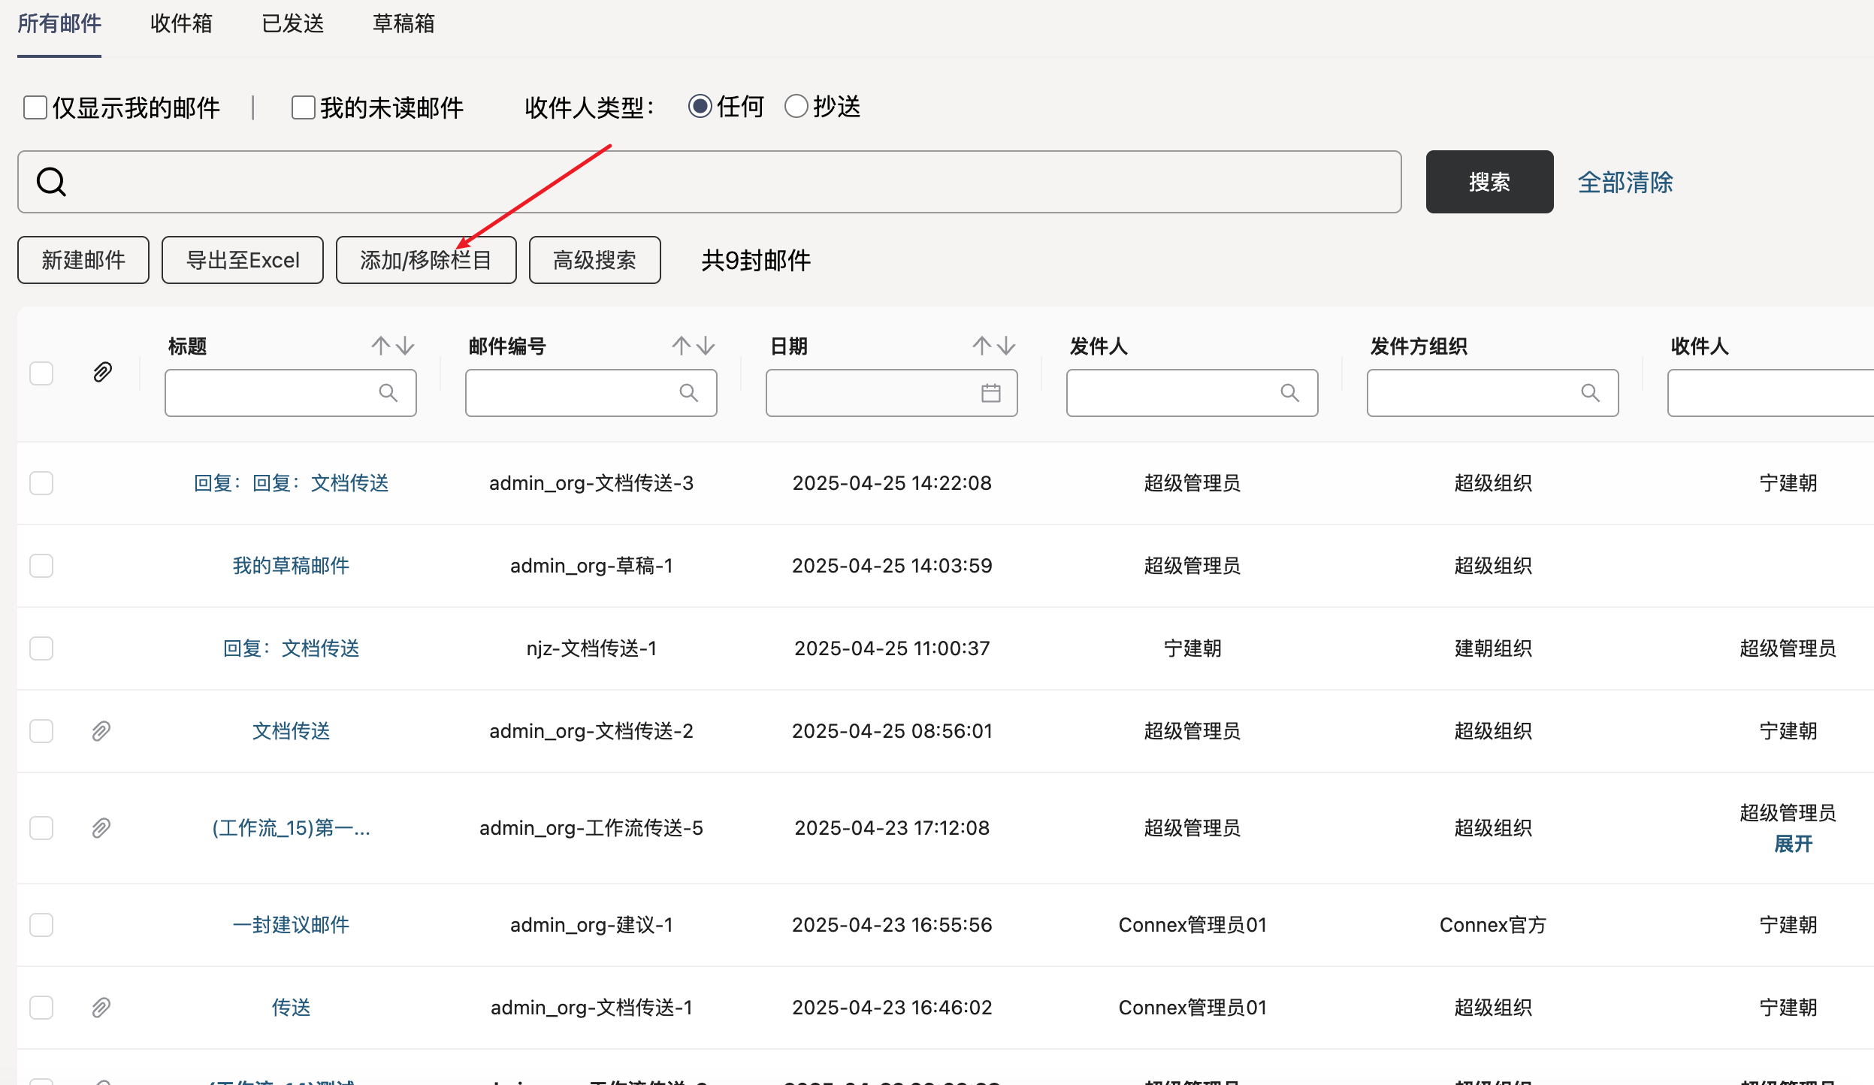The image size is (1874, 1085).
Task: Select the 抄送 radio button
Action: coord(796,107)
